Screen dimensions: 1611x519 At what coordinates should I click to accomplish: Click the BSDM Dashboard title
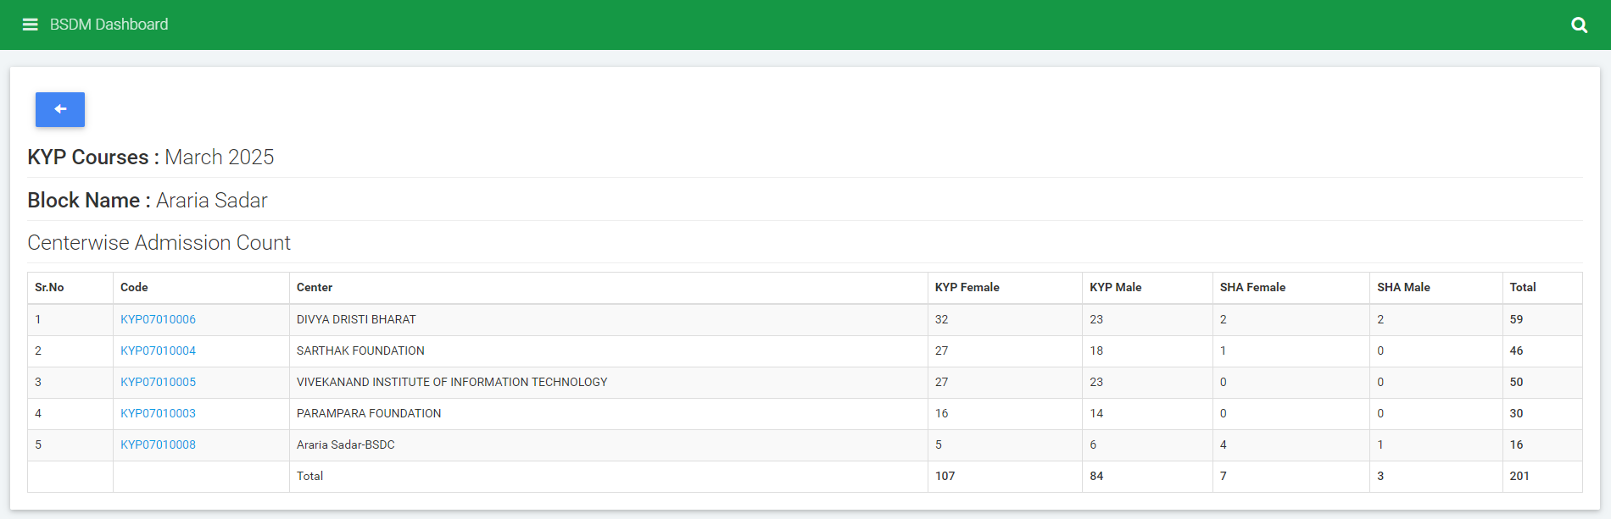[x=109, y=25]
